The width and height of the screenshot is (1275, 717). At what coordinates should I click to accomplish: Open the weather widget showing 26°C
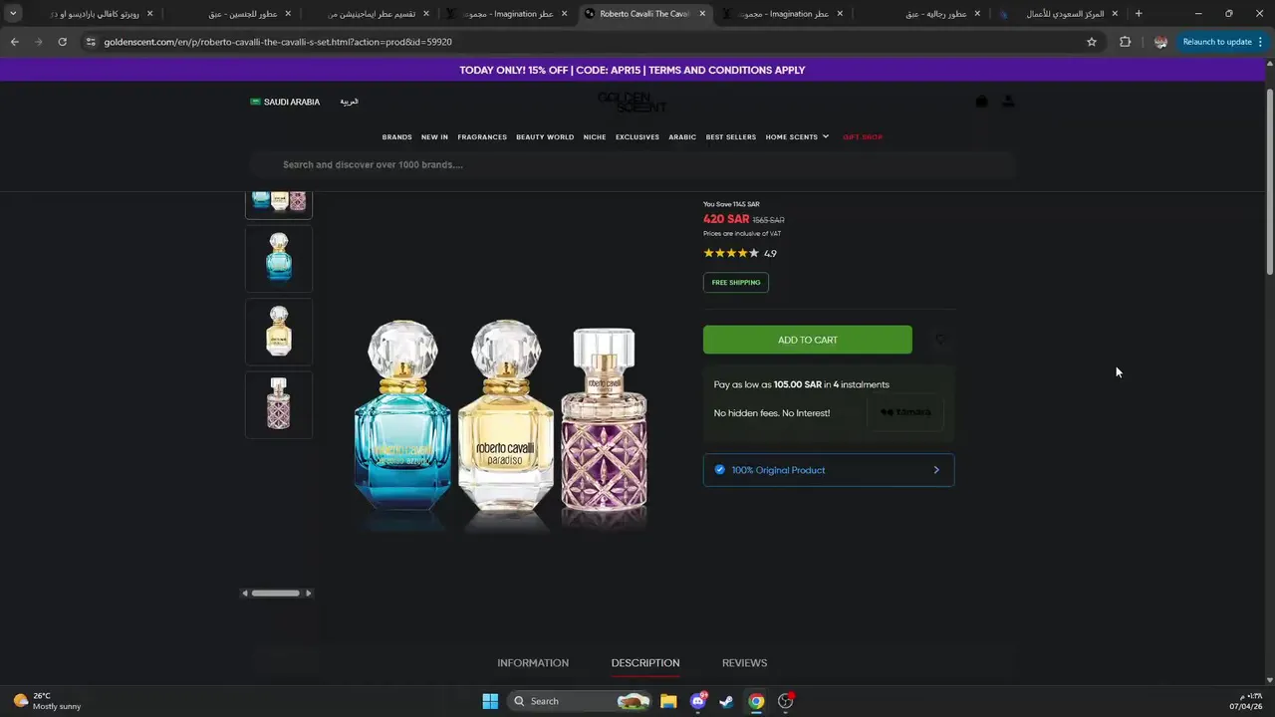click(47, 701)
